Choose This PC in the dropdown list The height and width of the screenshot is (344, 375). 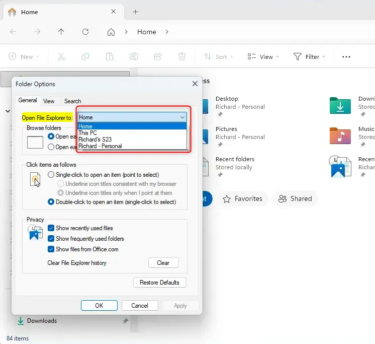[x=132, y=133]
